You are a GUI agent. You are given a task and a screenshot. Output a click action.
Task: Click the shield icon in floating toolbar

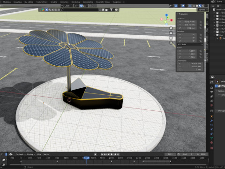pos(116,10)
